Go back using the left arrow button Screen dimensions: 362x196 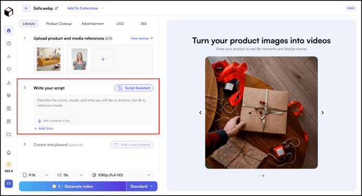coord(26,8)
